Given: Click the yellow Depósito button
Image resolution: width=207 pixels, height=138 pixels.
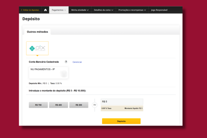Looking at the screenshot, I should [x=121, y=121].
